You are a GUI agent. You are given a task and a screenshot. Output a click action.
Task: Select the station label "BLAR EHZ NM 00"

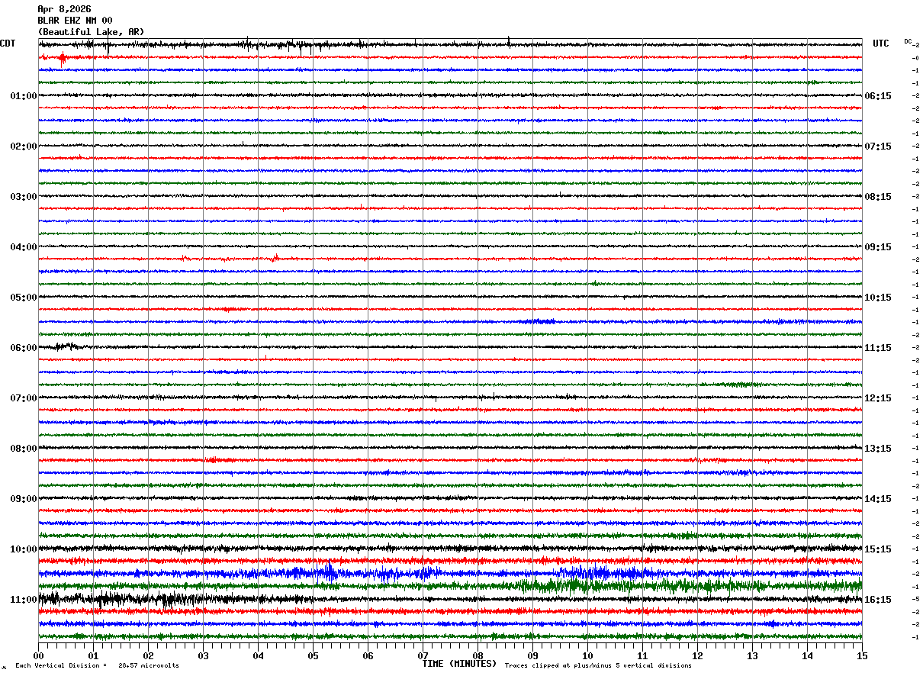point(75,21)
